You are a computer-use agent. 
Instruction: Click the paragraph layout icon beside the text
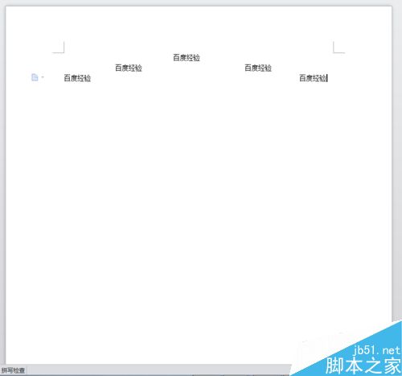pyautogui.click(x=35, y=77)
